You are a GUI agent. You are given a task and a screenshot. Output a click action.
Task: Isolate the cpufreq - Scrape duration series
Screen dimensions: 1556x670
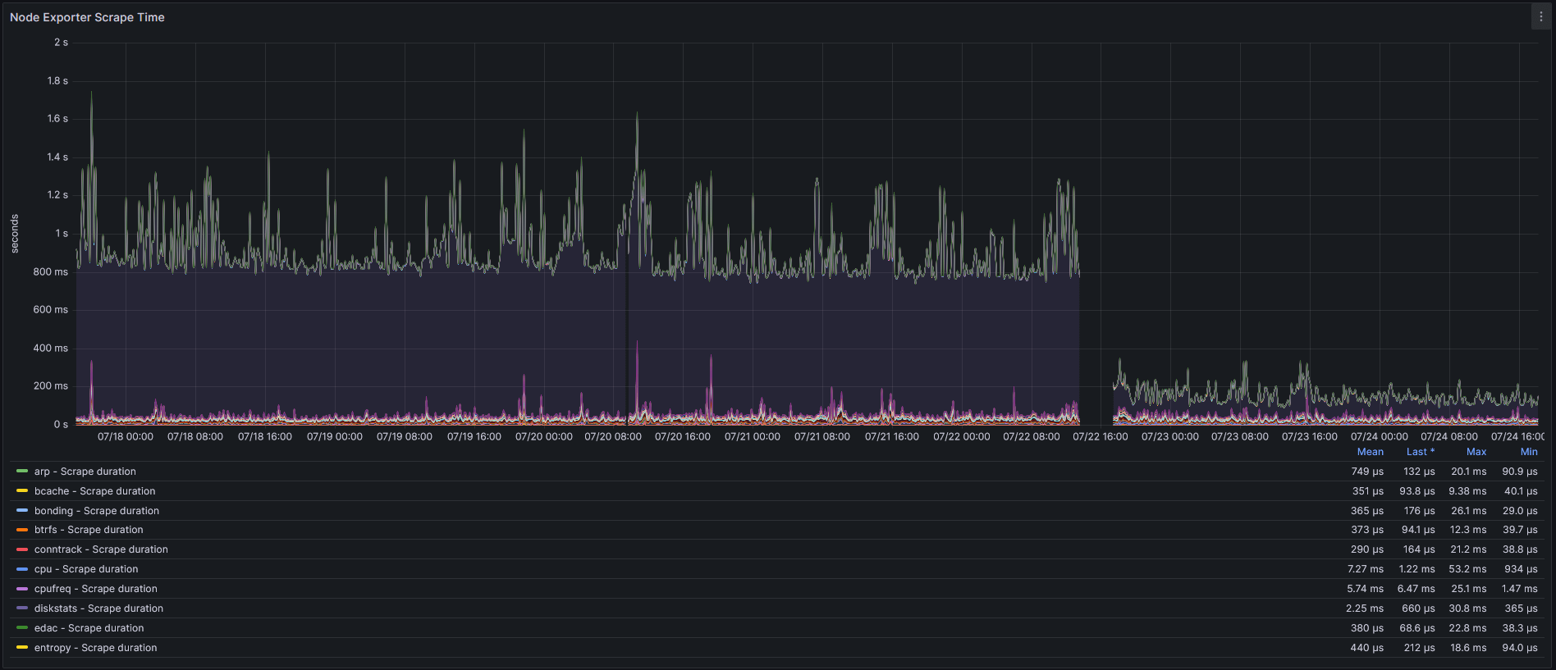(x=95, y=589)
